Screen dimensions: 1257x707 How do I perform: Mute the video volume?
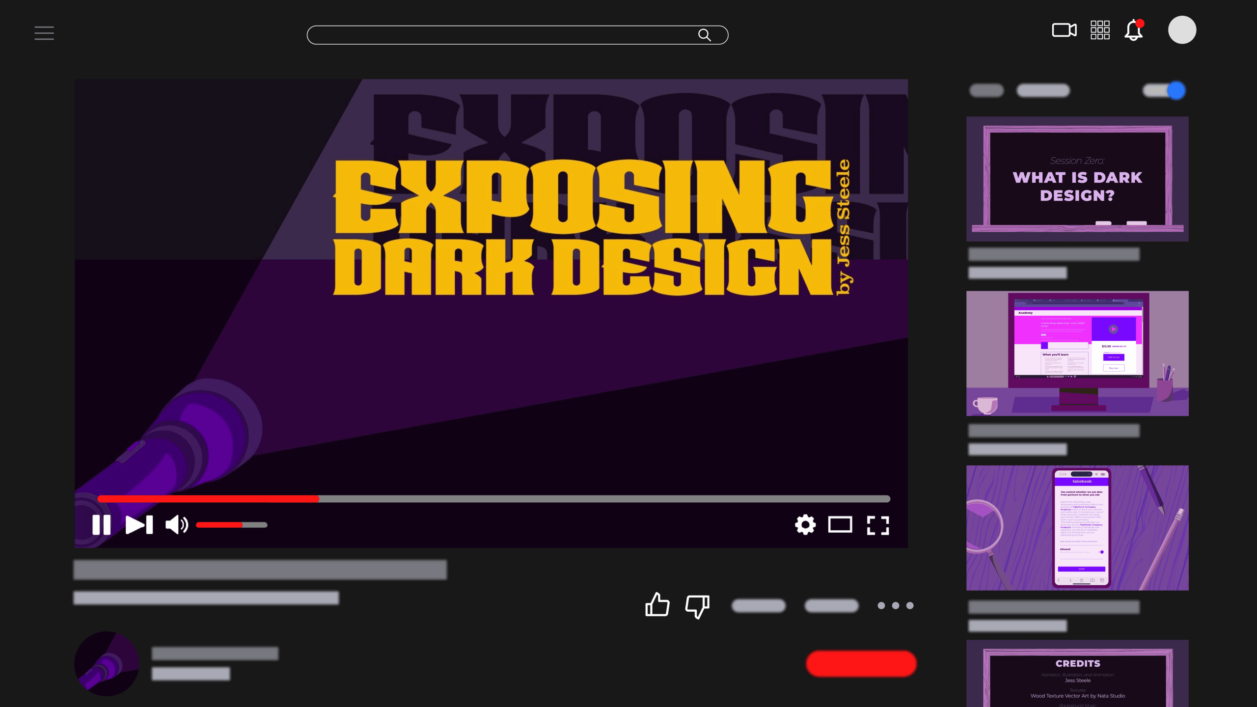(x=177, y=525)
